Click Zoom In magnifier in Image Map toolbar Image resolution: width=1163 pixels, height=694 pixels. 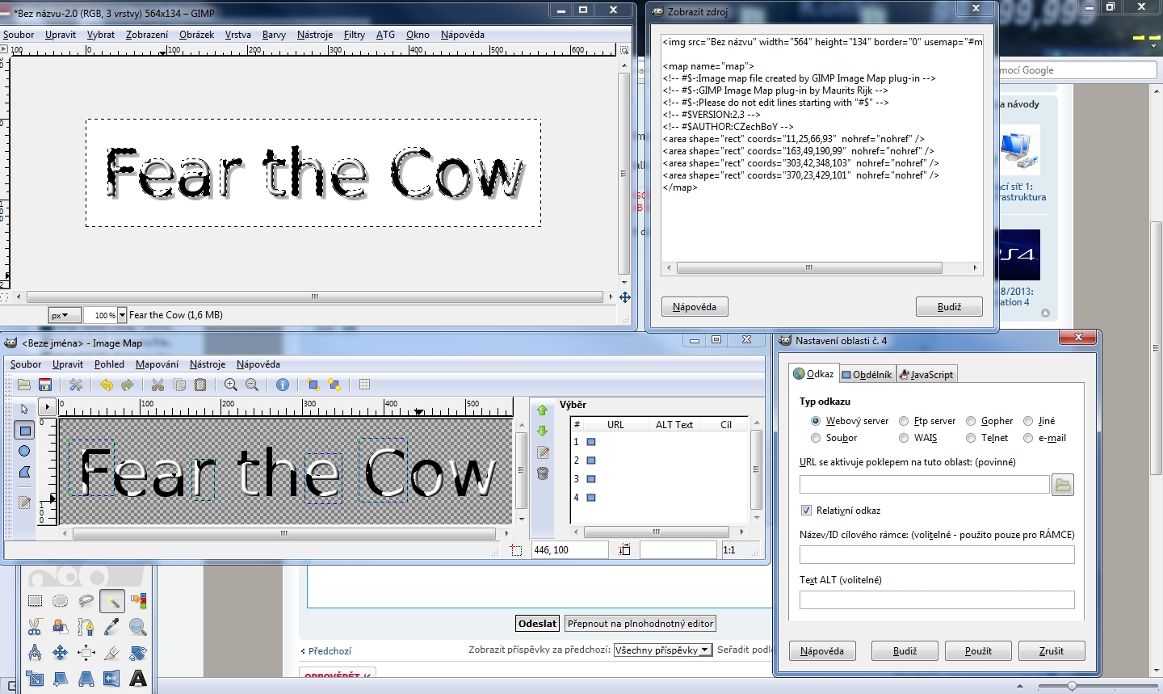[231, 385]
